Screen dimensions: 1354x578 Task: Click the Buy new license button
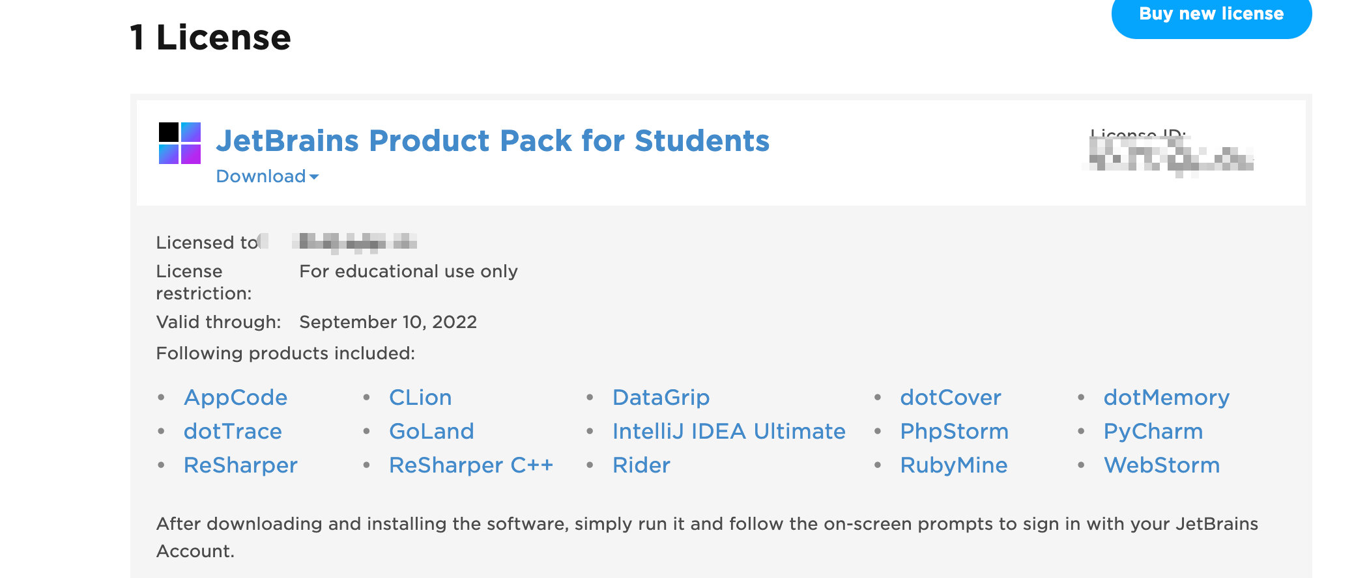[1211, 14]
